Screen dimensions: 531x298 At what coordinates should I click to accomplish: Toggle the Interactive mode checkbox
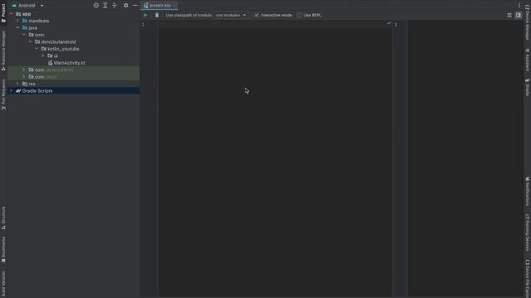coord(256,15)
